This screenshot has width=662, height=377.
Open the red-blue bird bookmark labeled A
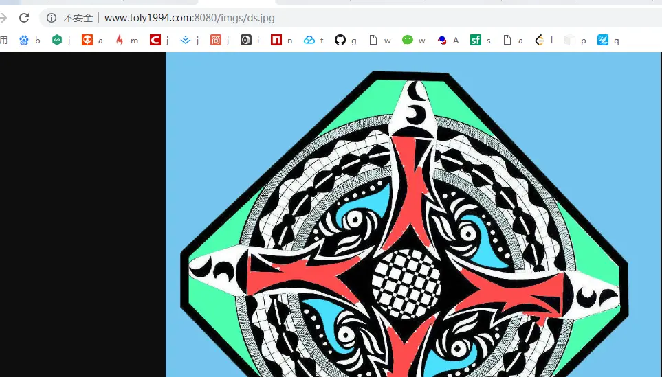click(448, 40)
